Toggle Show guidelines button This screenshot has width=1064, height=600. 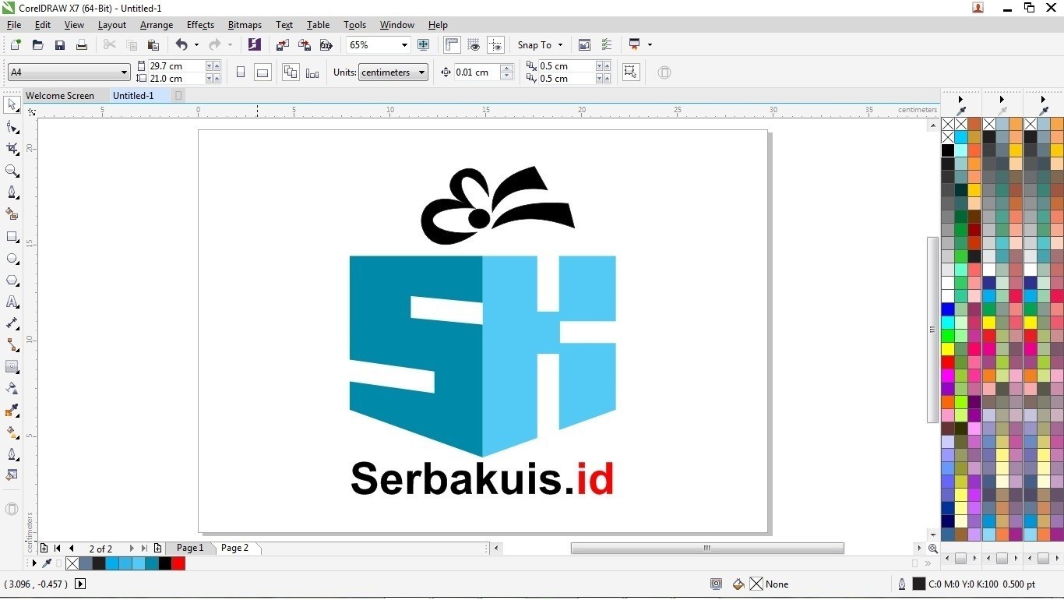[495, 45]
